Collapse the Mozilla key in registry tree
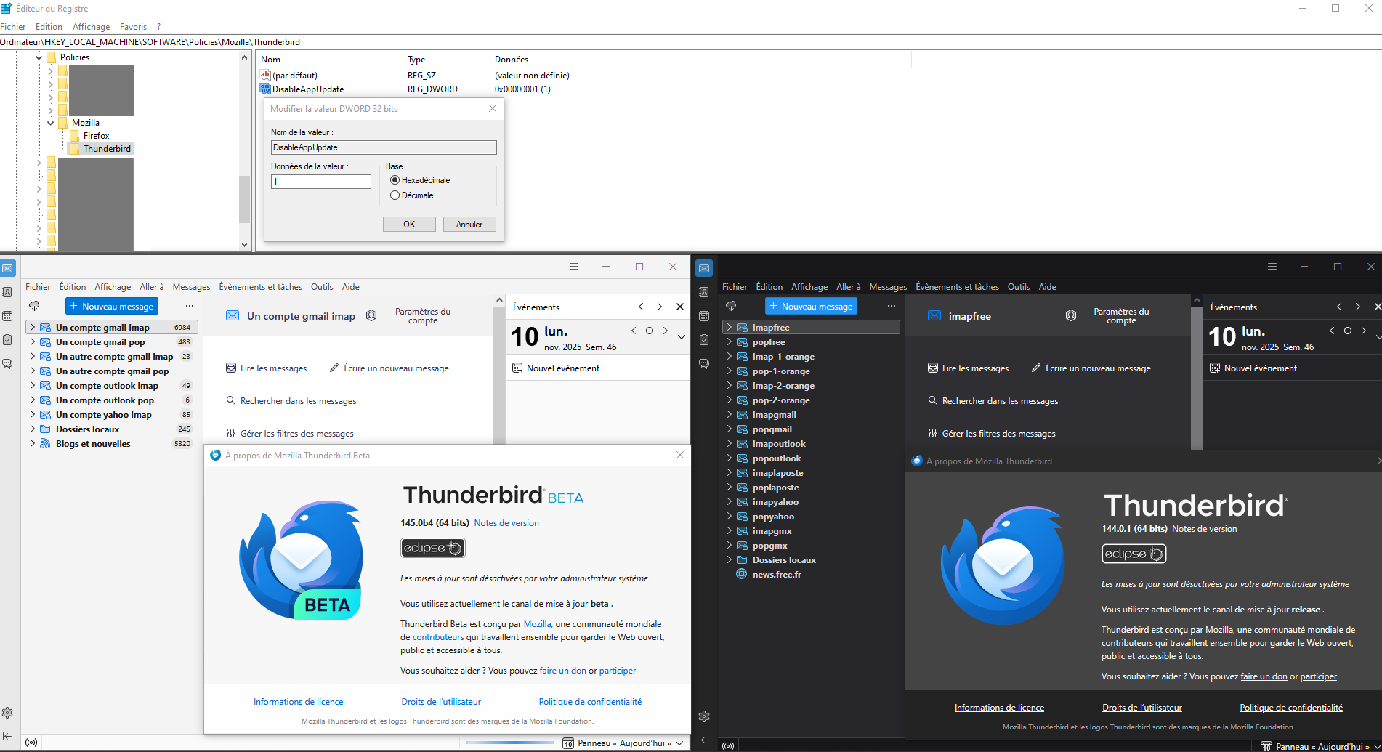Image resolution: width=1382 pixels, height=752 pixels. pos(50,123)
